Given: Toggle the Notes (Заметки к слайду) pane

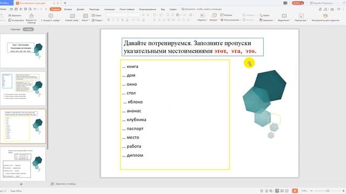Looking at the screenshot, I should pyautogui.click(x=63, y=184).
